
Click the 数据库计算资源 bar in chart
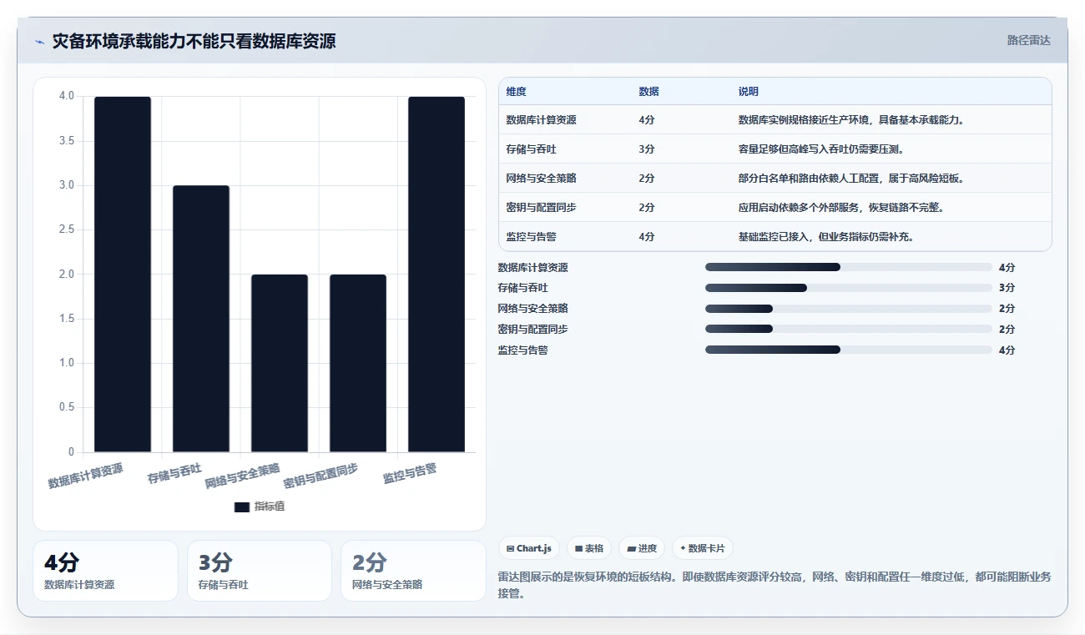123,275
